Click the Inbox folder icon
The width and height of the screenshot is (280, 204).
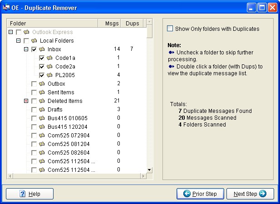(42, 49)
